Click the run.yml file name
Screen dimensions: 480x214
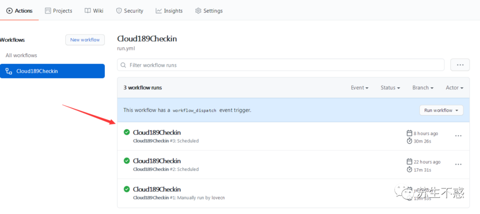coord(126,48)
